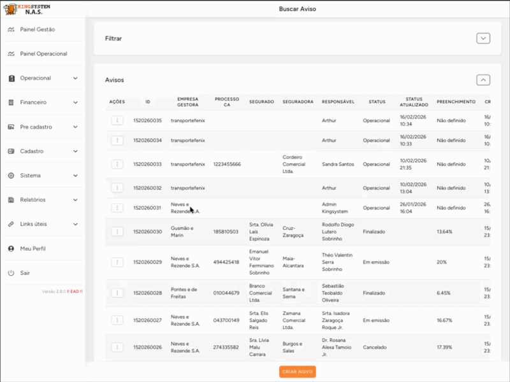Collapse the Avisos panel
The image size is (510, 382).
483,80
